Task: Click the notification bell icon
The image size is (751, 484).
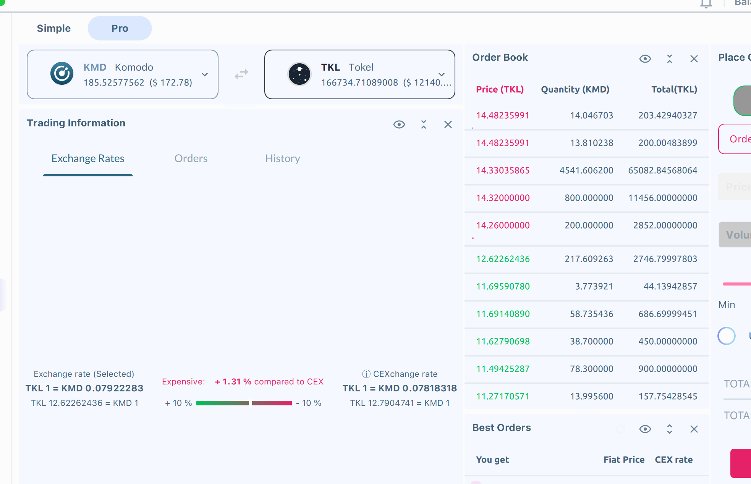Action: tap(706, 3)
